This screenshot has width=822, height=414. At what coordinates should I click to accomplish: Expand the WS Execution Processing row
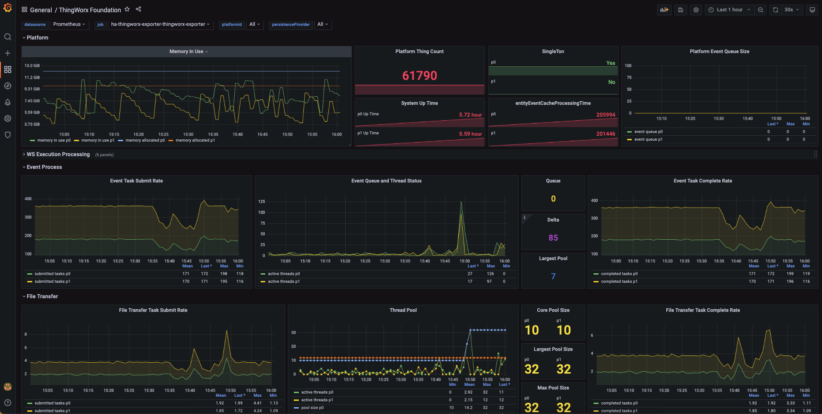pos(56,154)
